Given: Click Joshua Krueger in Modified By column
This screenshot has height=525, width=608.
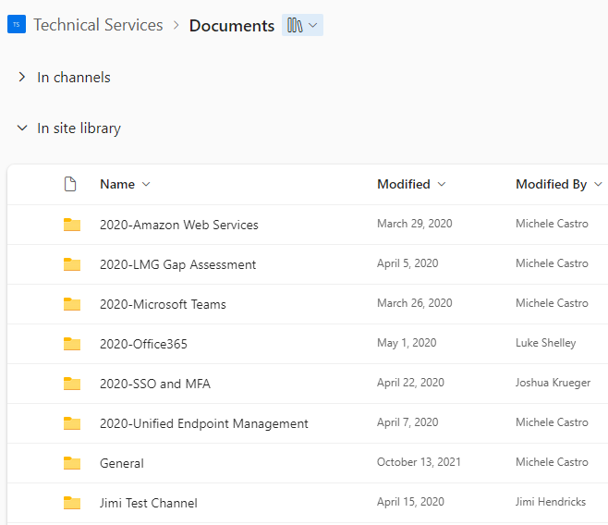Looking at the screenshot, I should tap(553, 383).
